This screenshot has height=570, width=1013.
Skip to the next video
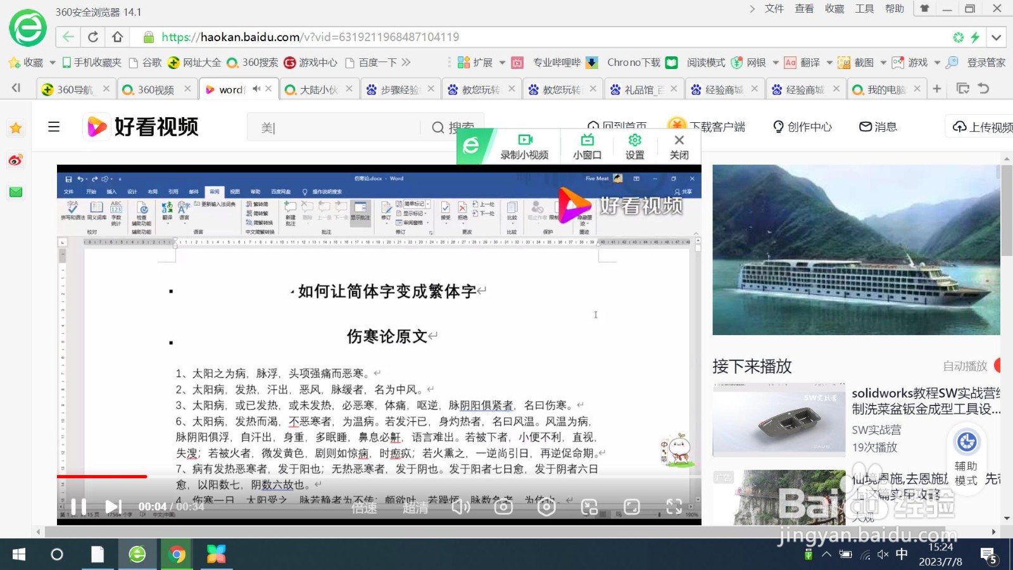[x=113, y=507]
